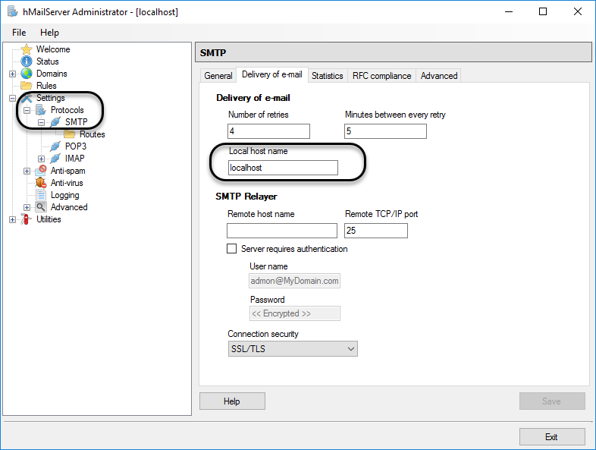This screenshot has height=450, width=596.
Task: Select the POP3 tree item
Action: 76,146
